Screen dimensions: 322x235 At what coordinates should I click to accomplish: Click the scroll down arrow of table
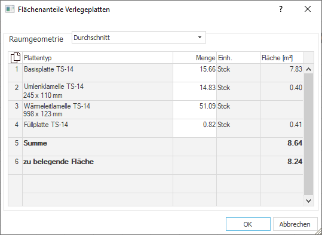pos(308,201)
